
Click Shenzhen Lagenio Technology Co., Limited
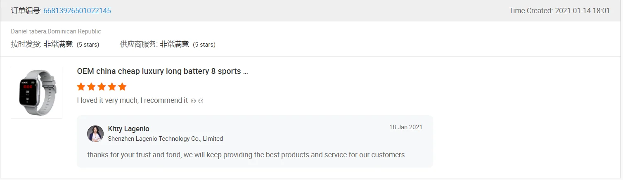pyautogui.click(x=165, y=139)
